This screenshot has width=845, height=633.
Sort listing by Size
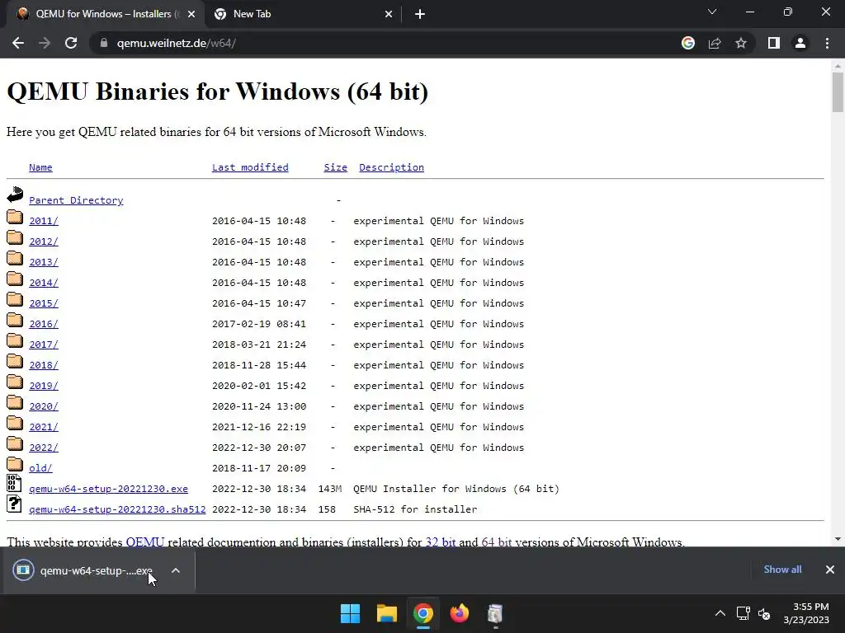tap(335, 167)
